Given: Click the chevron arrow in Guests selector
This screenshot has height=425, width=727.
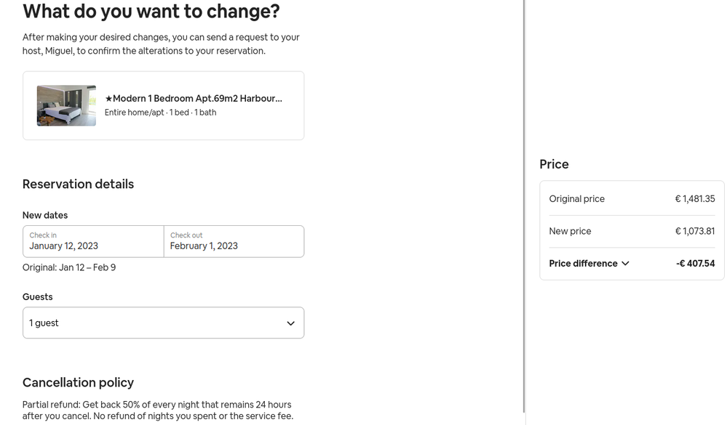Looking at the screenshot, I should pos(290,323).
